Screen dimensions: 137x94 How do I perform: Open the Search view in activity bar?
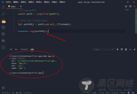pos(3,14)
